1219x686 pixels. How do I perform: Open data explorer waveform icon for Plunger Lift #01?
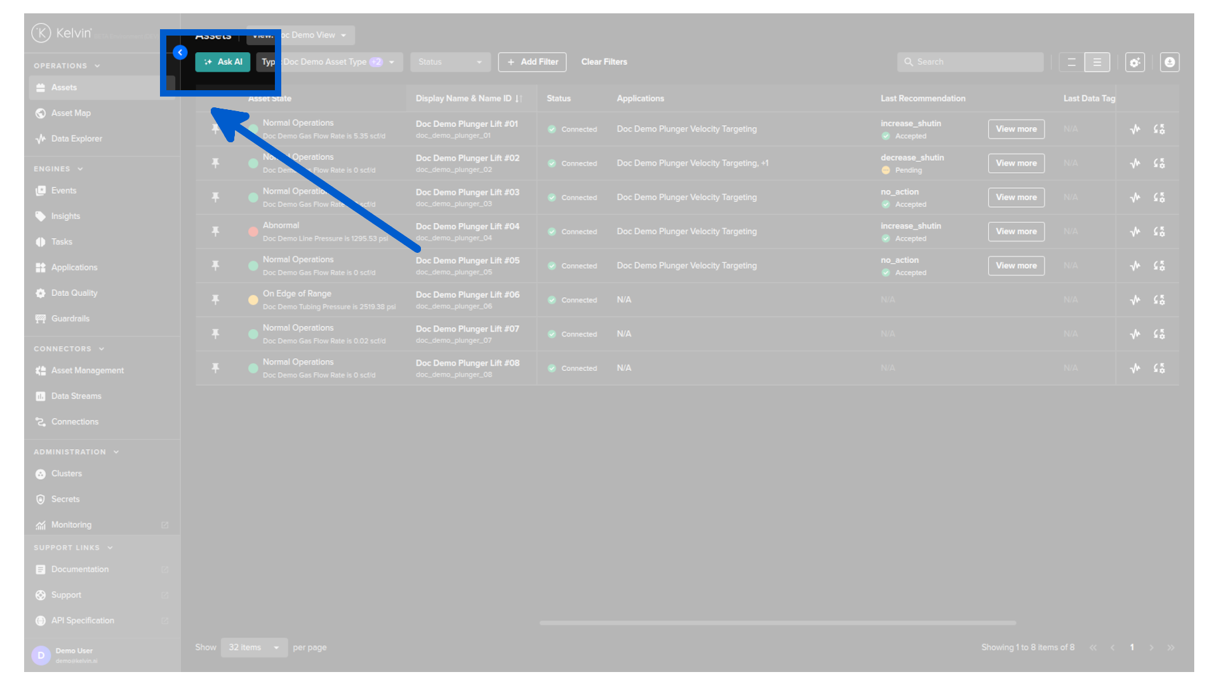pyautogui.click(x=1135, y=129)
